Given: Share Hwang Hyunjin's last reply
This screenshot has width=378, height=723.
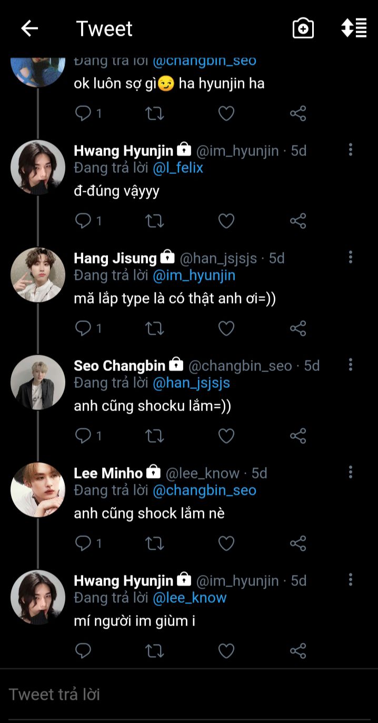Looking at the screenshot, I should click(x=298, y=651).
